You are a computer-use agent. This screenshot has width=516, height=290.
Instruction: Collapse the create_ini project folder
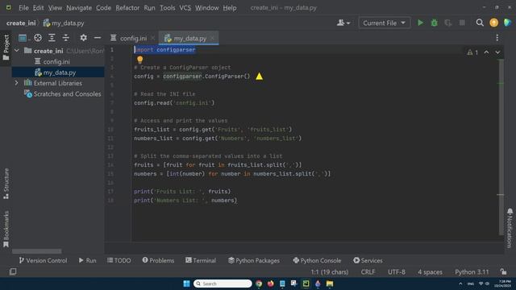tap(17, 51)
